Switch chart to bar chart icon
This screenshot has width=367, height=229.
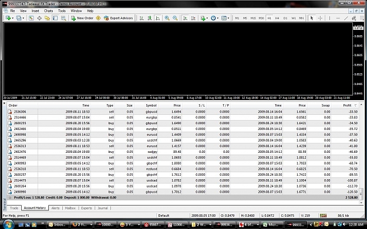(x=142, y=18)
